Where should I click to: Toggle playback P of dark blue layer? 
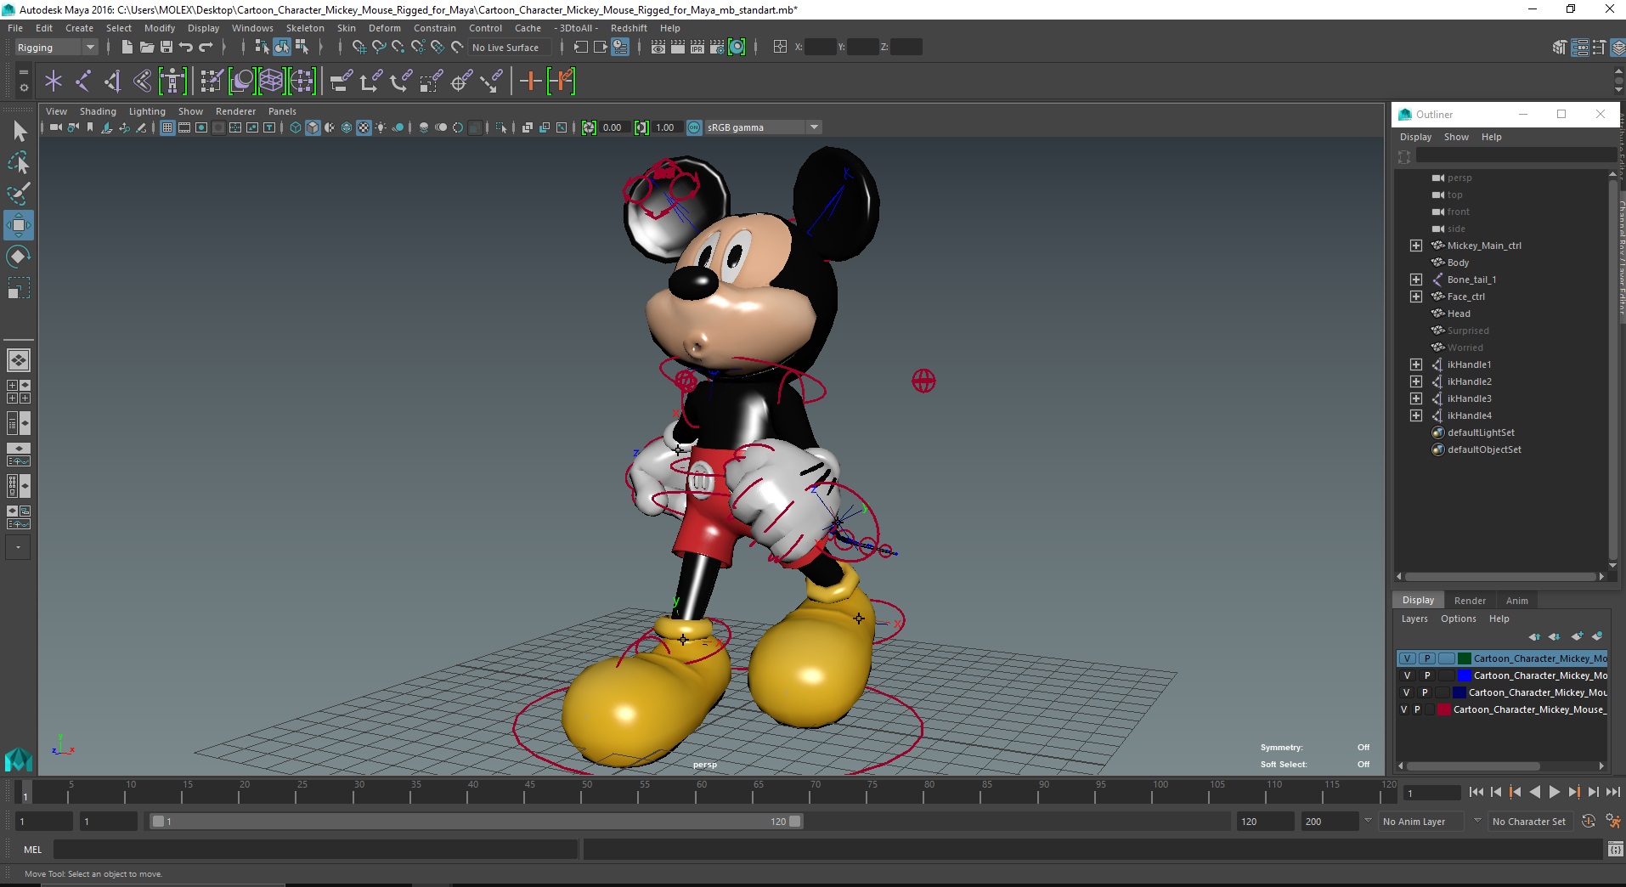(1425, 692)
